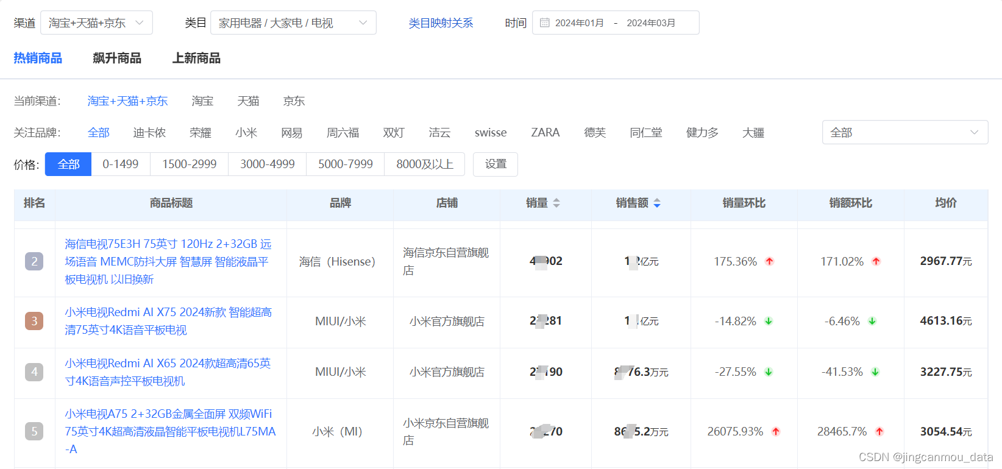Image resolution: width=1002 pixels, height=469 pixels.
Task: Click the 排名 column header
Action: [x=35, y=203]
